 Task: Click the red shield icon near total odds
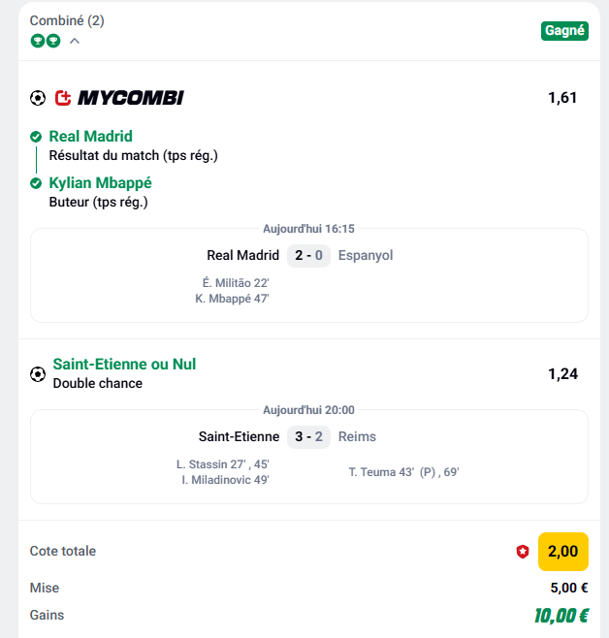click(x=523, y=552)
